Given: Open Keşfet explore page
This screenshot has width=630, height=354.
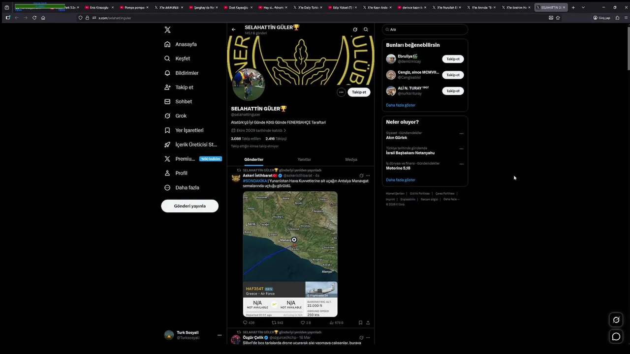Looking at the screenshot, I should (177, 59).
